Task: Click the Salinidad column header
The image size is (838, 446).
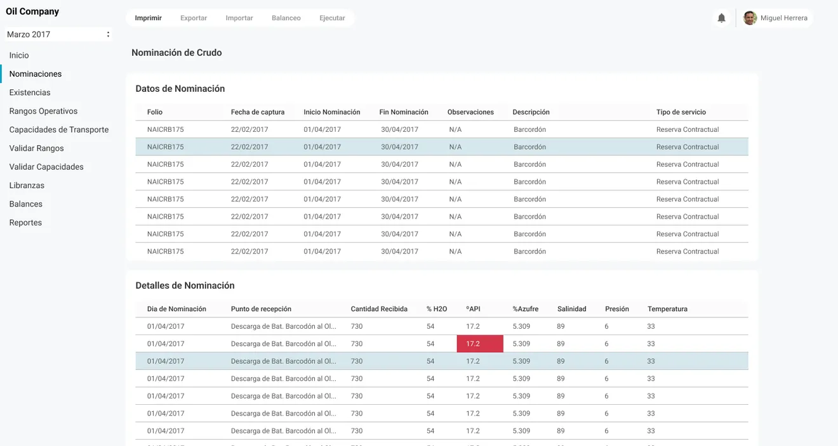Action: pos(572,309)
